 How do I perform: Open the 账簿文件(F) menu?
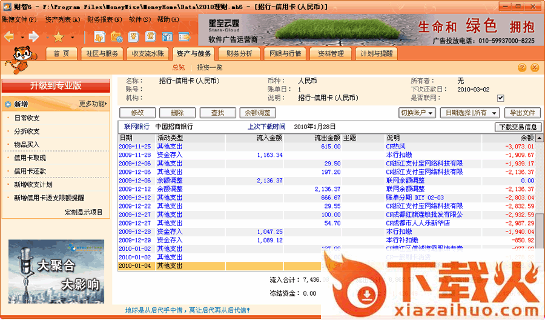click(19, 20)
